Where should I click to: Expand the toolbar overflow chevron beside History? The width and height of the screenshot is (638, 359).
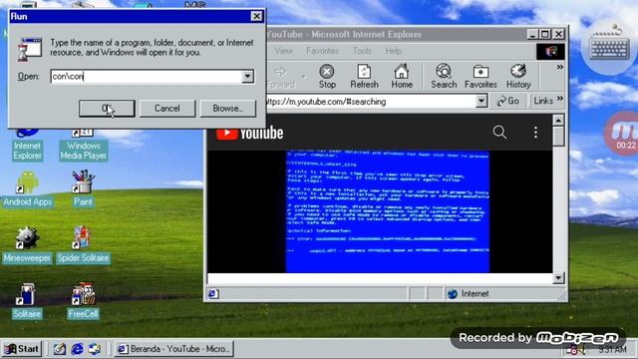(x=560, y=67)
